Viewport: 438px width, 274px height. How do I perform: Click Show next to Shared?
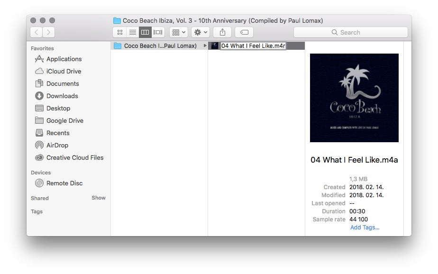[99, 198]
